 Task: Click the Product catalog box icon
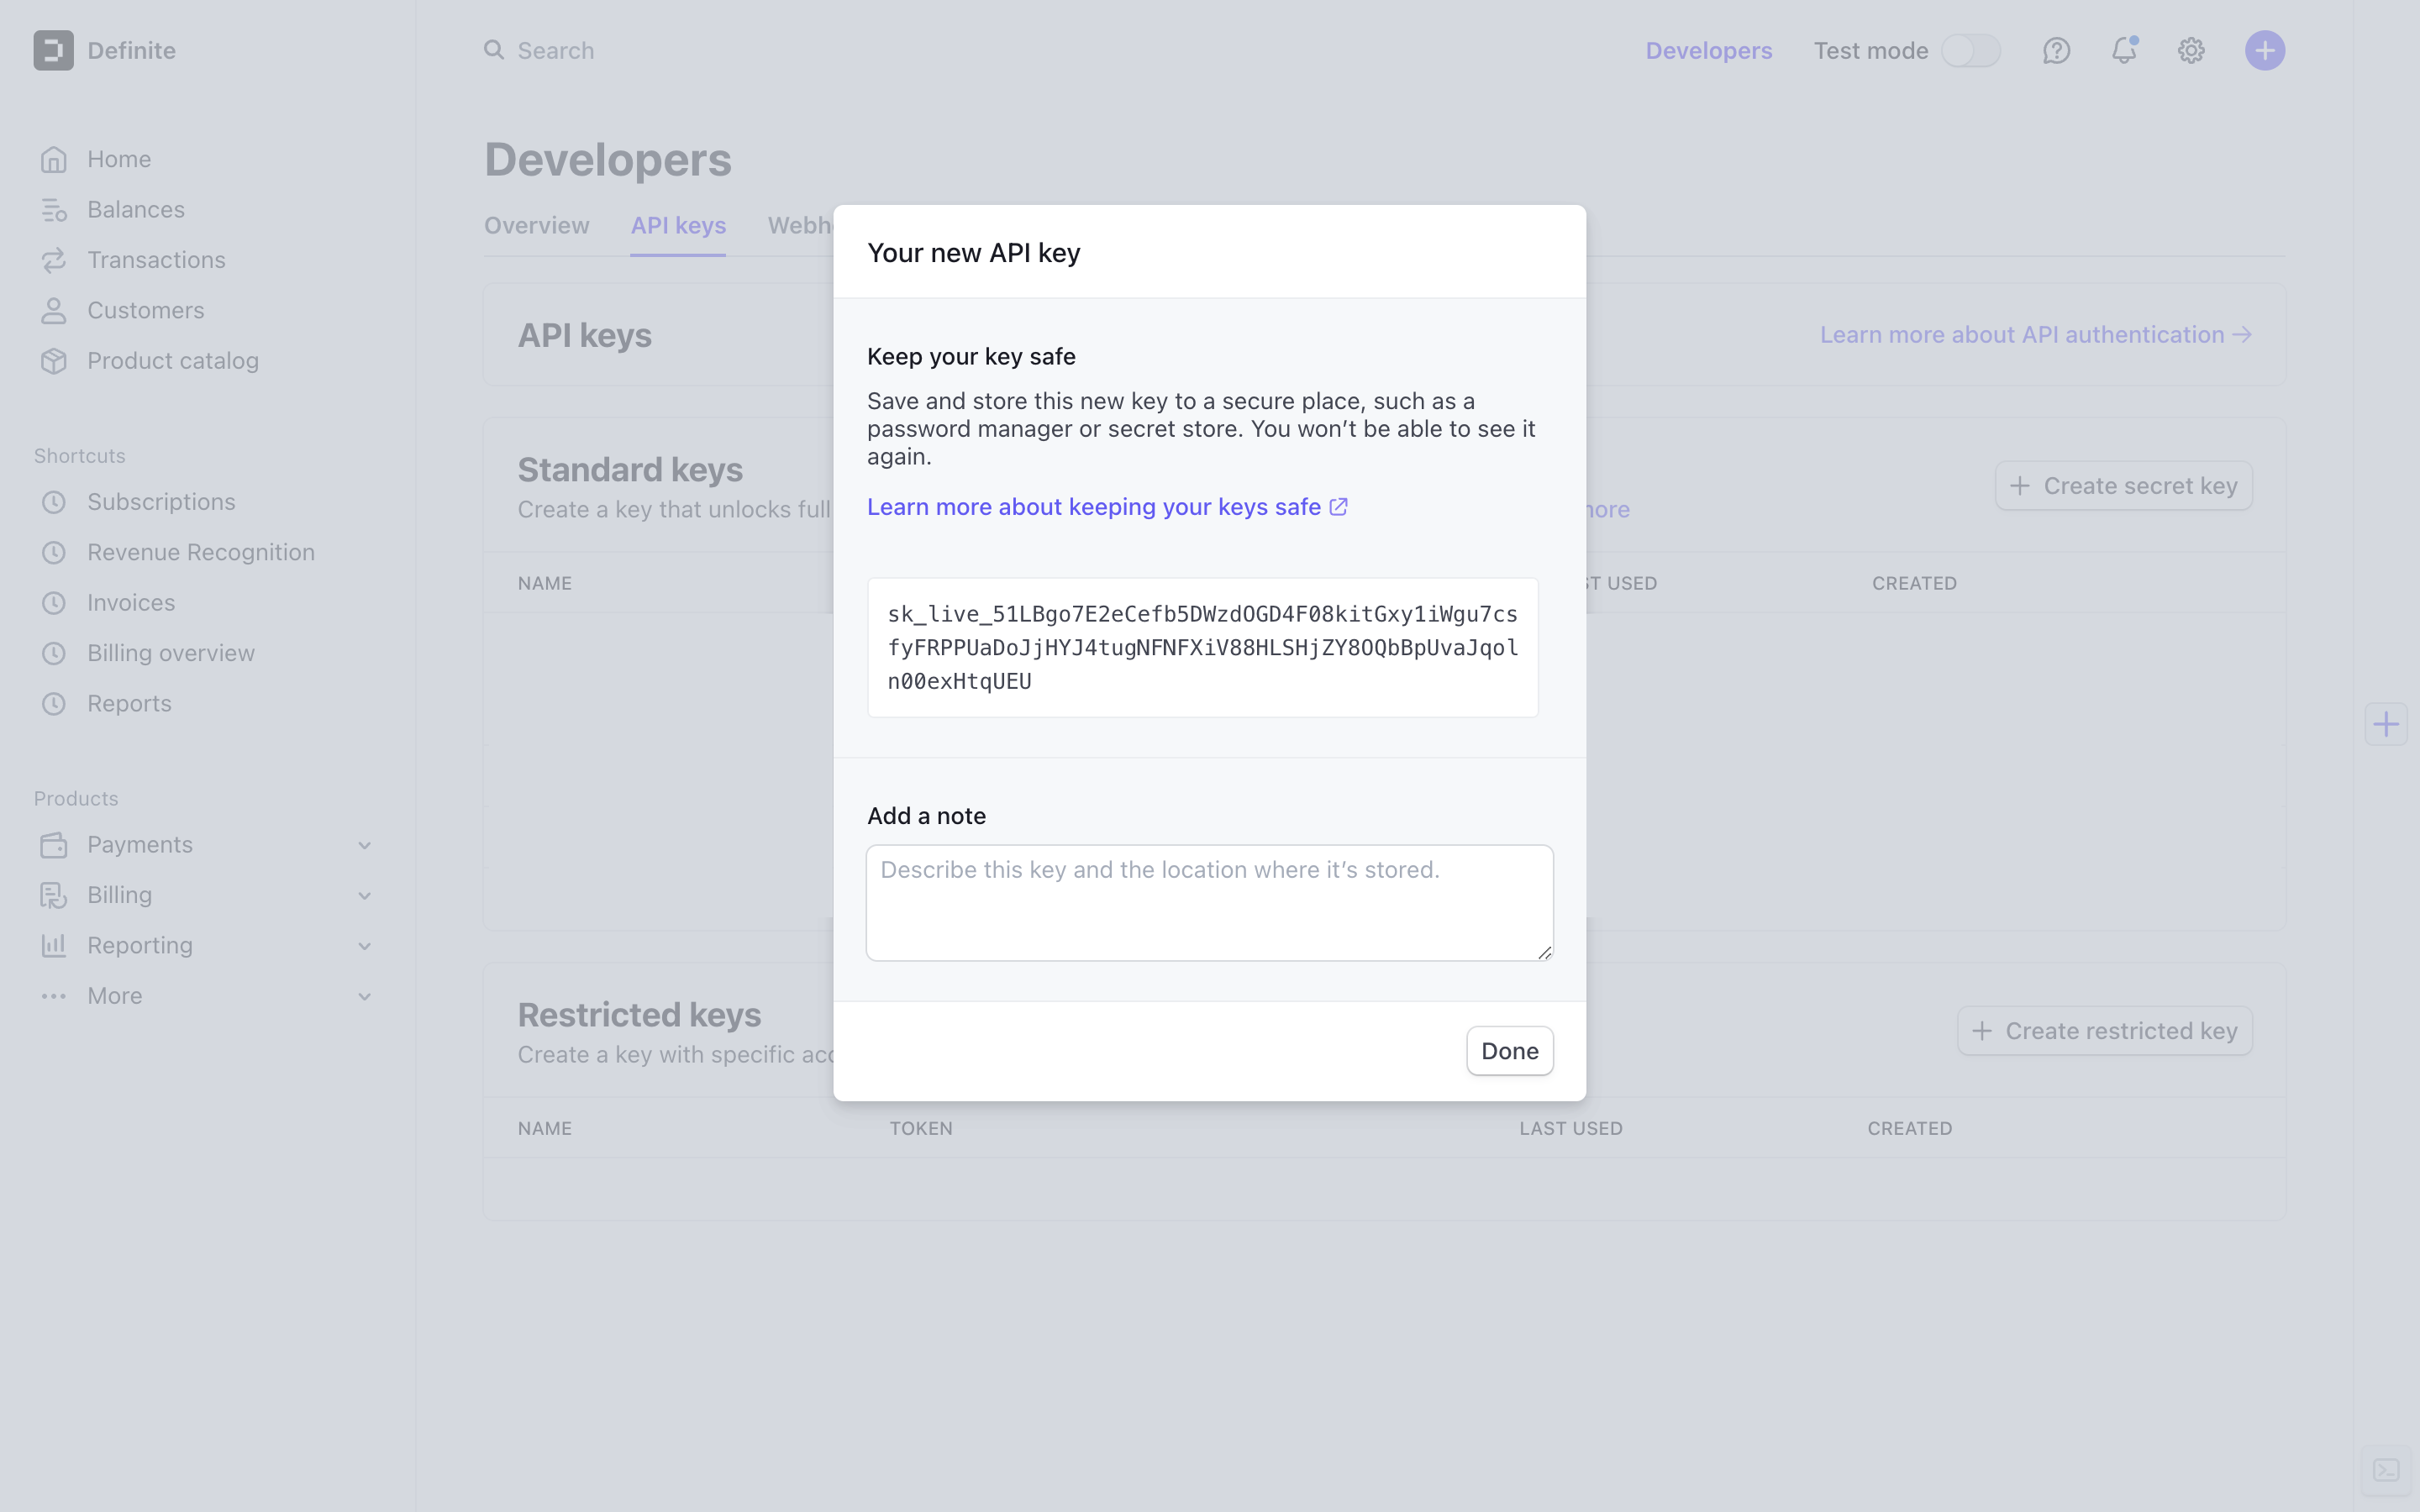(54, 361)
